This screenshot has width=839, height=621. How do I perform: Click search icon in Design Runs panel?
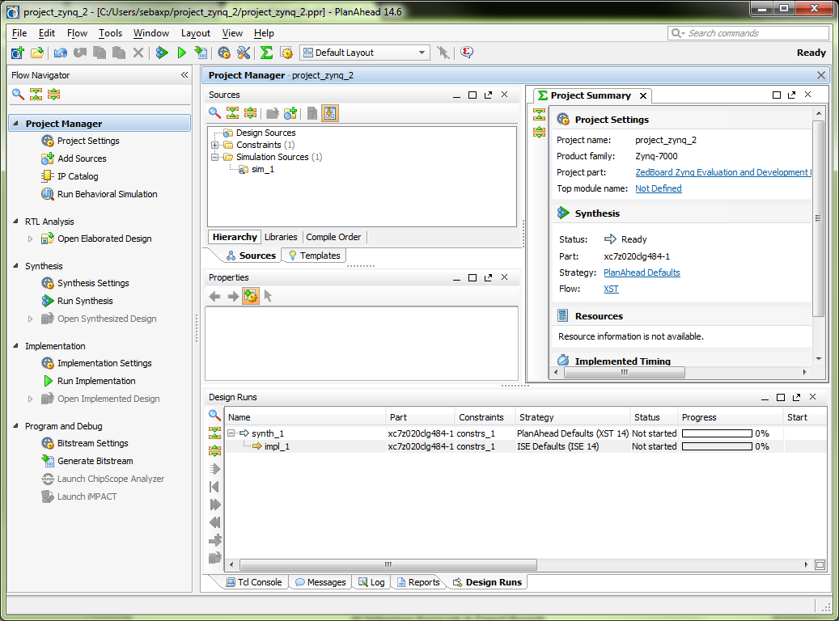coord(214,415)
